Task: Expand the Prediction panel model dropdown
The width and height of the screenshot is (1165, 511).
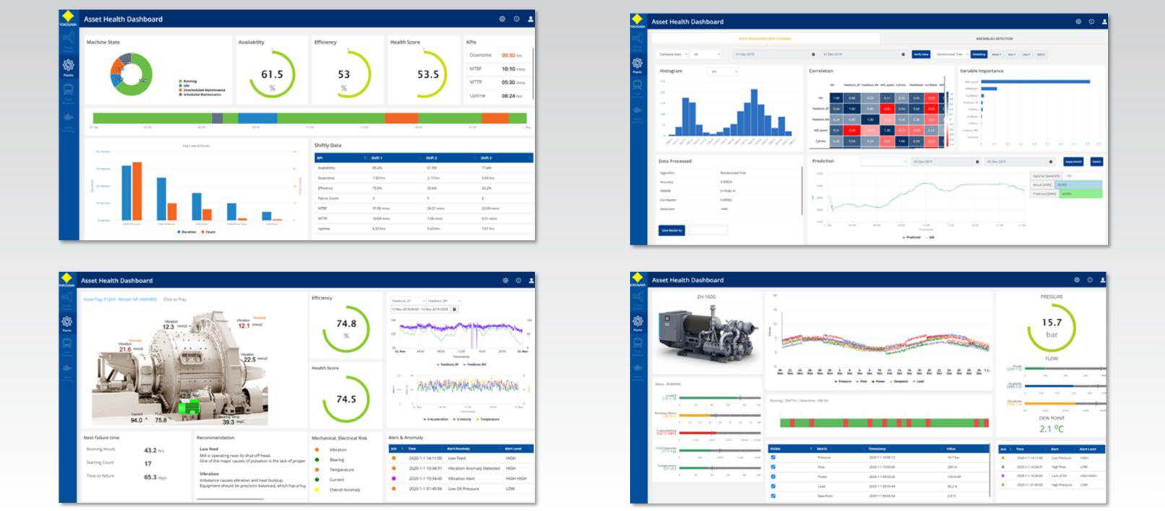Action: (x=883, y=162)
